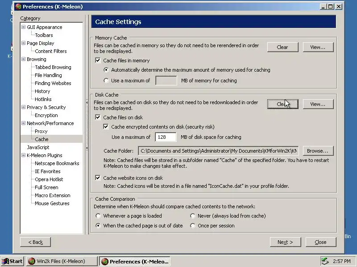Collapse the Privacy & Security node
Viewport: 357px width, 267px height.
pos(23,107)
